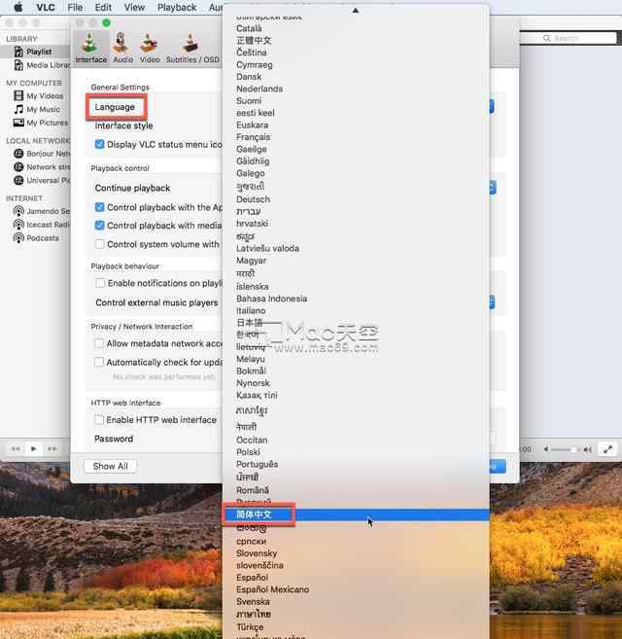Click the next track button
Image resolution: width=622 pixels, height=639 pixels.
(x=52, y=448)
